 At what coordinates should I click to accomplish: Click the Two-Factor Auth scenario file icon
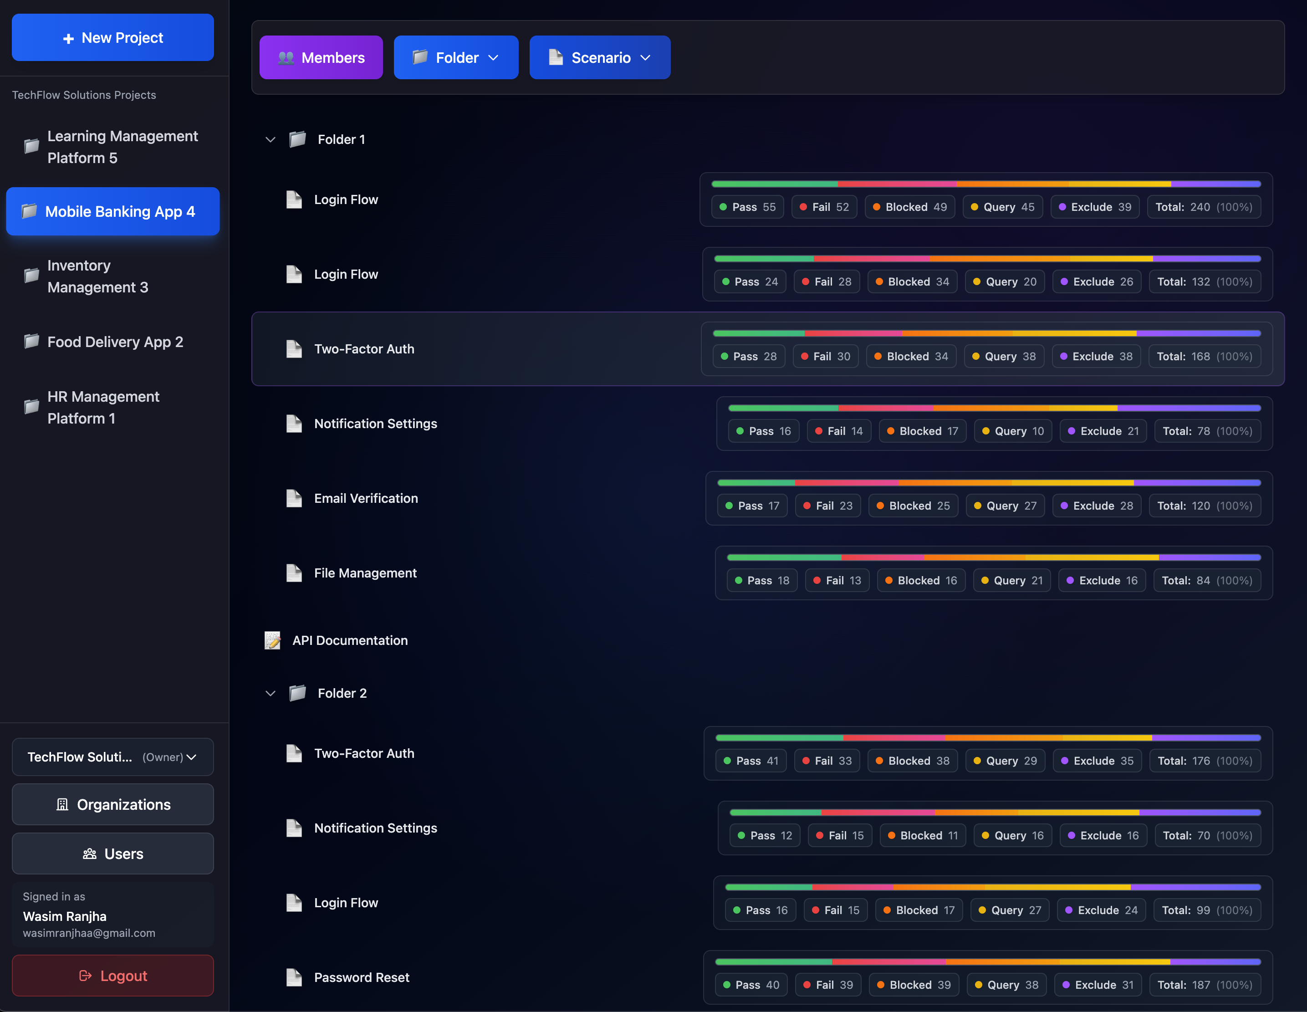(294, 349)
